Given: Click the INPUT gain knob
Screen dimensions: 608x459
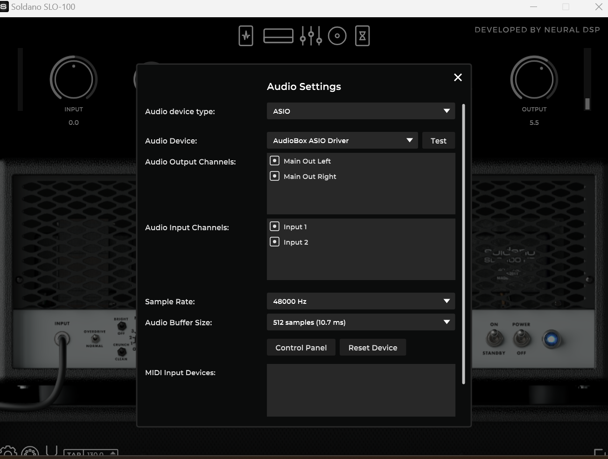Looking at the screenshot, I should pyautogui.click(x=74, y=79).
